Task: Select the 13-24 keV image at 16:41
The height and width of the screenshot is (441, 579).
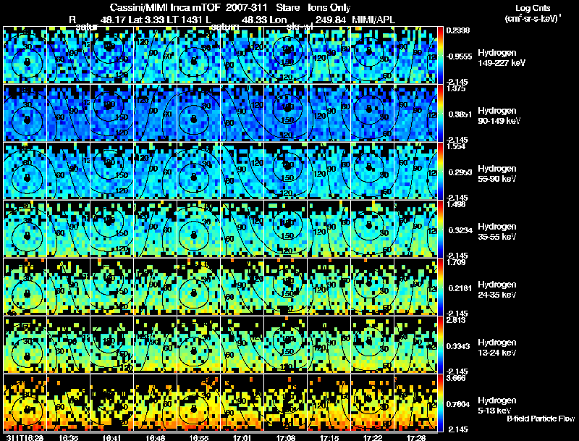Action: pyautogui.click(x=111, y=345)
